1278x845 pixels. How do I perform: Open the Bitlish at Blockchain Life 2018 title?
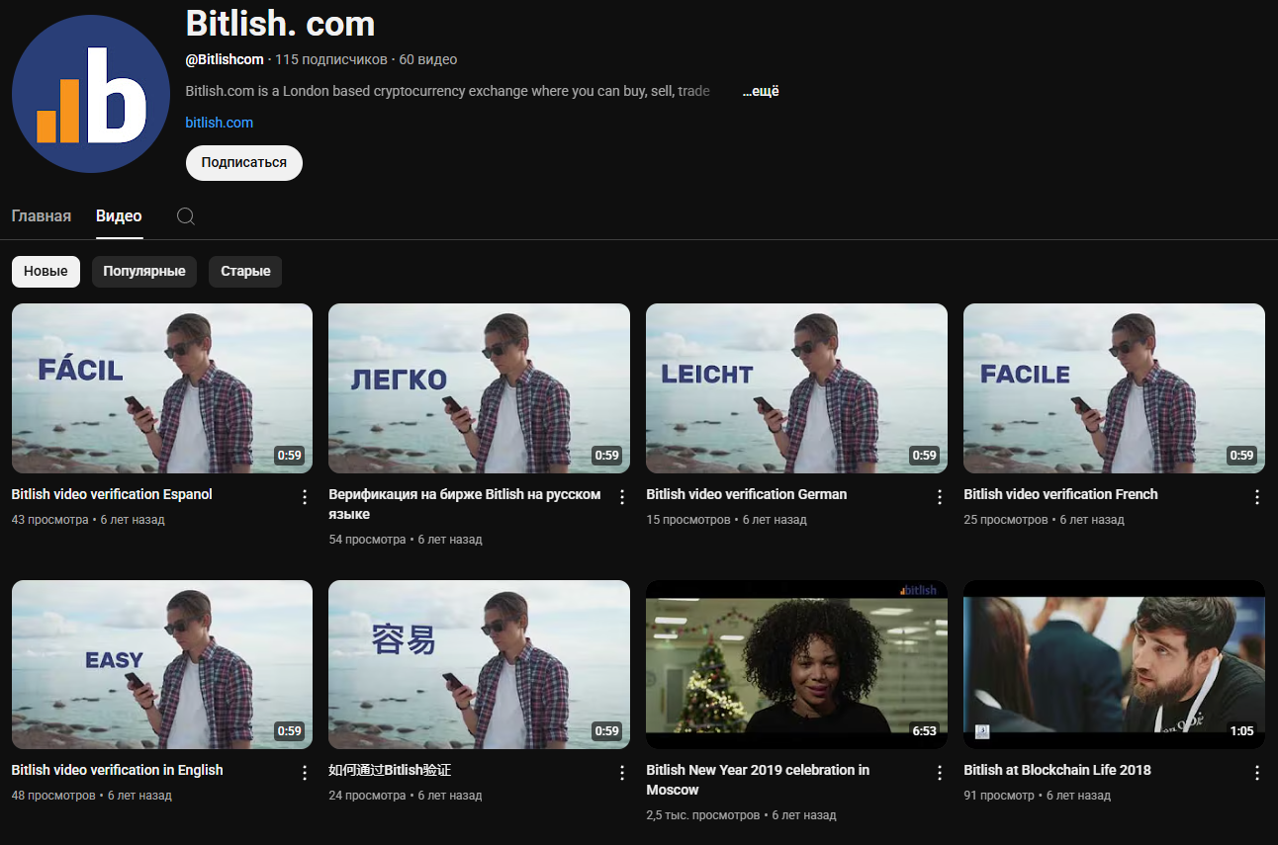point(1056,770)
